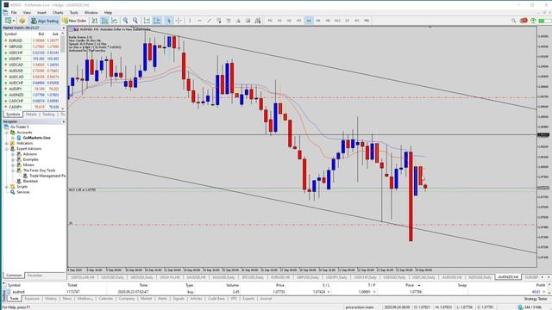Switch chart to line chart style

115,21
